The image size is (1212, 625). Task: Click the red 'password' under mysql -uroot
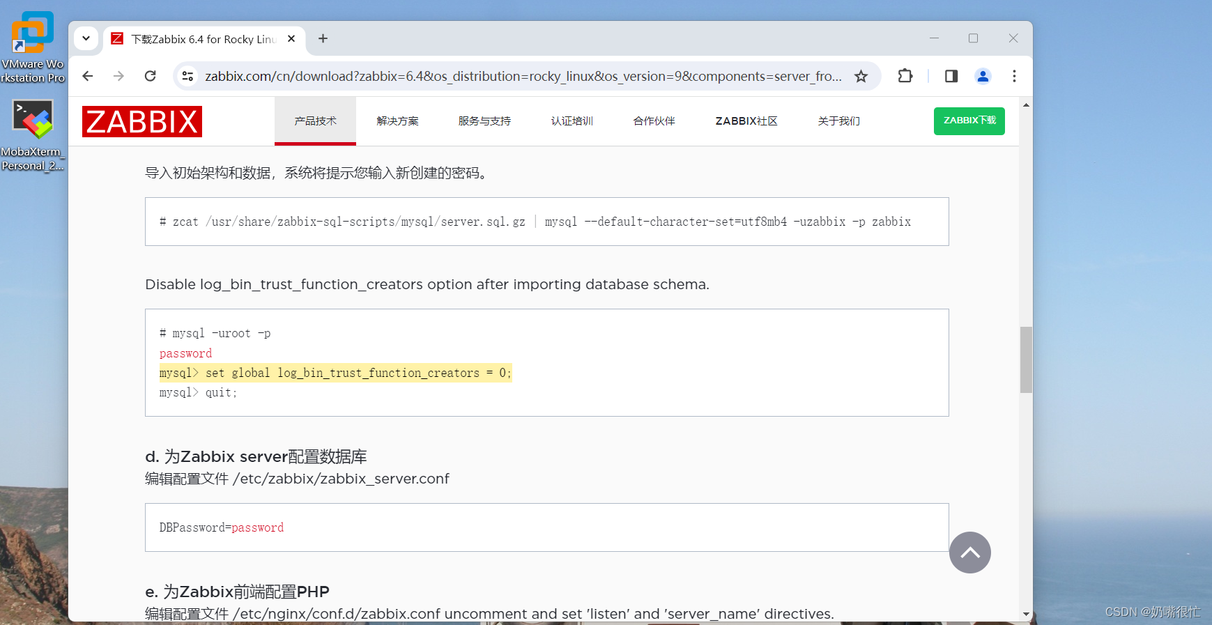point(185,353)
